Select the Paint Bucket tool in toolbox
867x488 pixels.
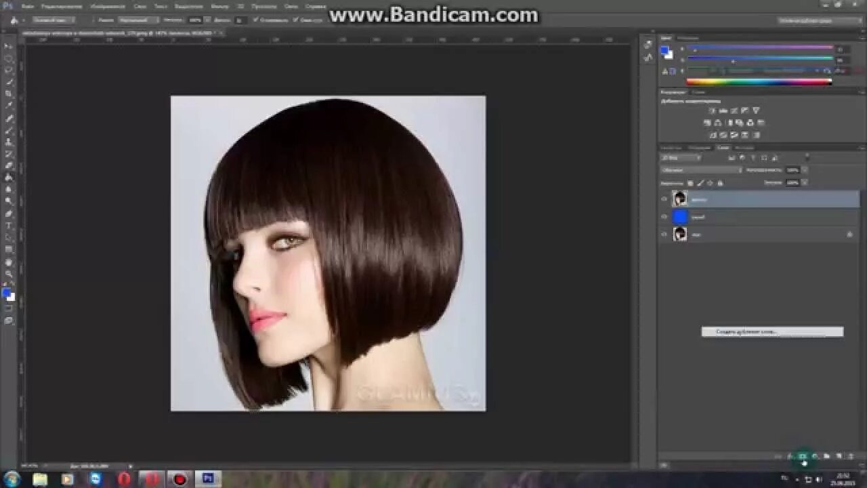tap(9, 178)
